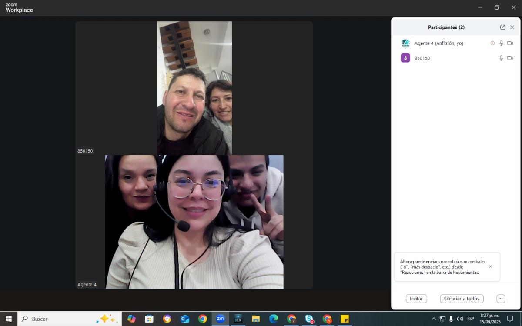
Task: Toggle Agente 4's camera
Action: click(510, 43)
